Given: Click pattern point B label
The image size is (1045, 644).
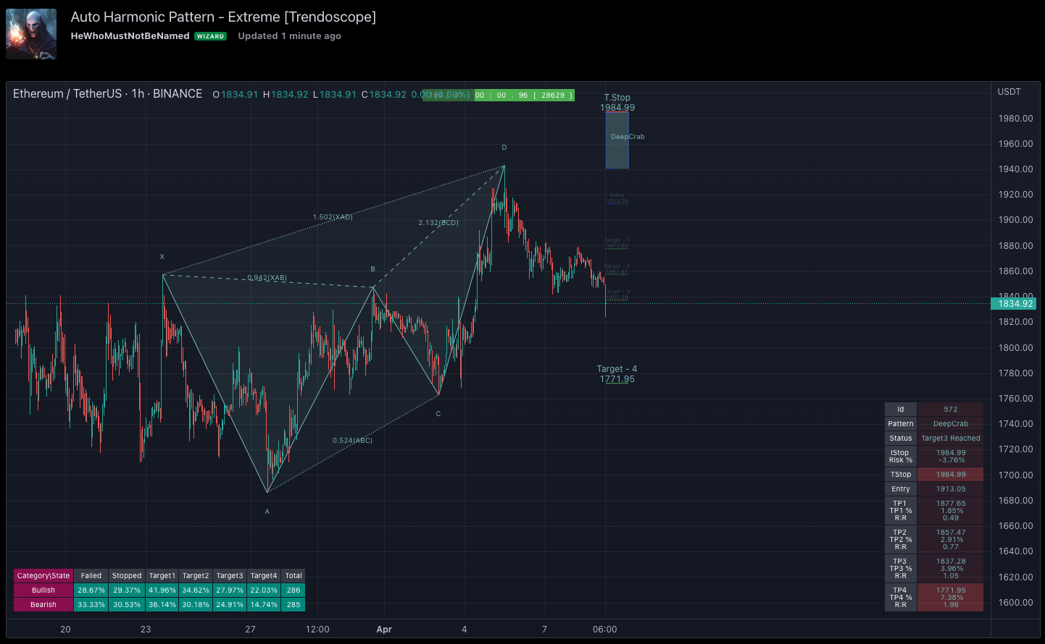Looking at the screenshot, I should point(373,269).
